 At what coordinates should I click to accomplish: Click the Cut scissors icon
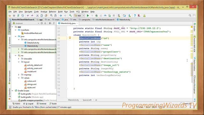[x=37, y=16]
